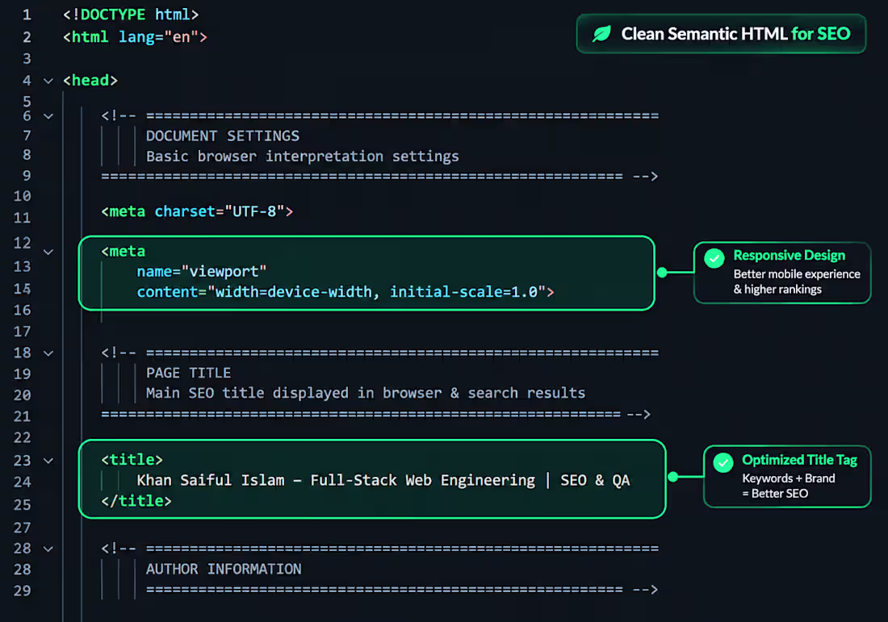Image resolution: width=888 pixels, height=622 pixels.
Task: Click the "AUTHOR INFORMATION" comment text
Action: point(224,569)
